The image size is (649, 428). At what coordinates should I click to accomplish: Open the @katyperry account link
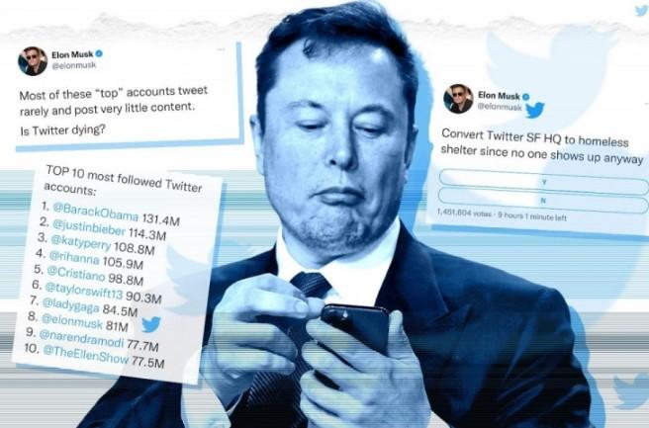pyautogui.click(x=80, y=243)
